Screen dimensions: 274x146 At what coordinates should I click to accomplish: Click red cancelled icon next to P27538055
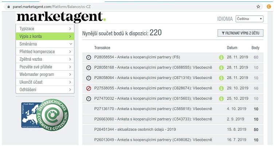(x=89, y=88)
